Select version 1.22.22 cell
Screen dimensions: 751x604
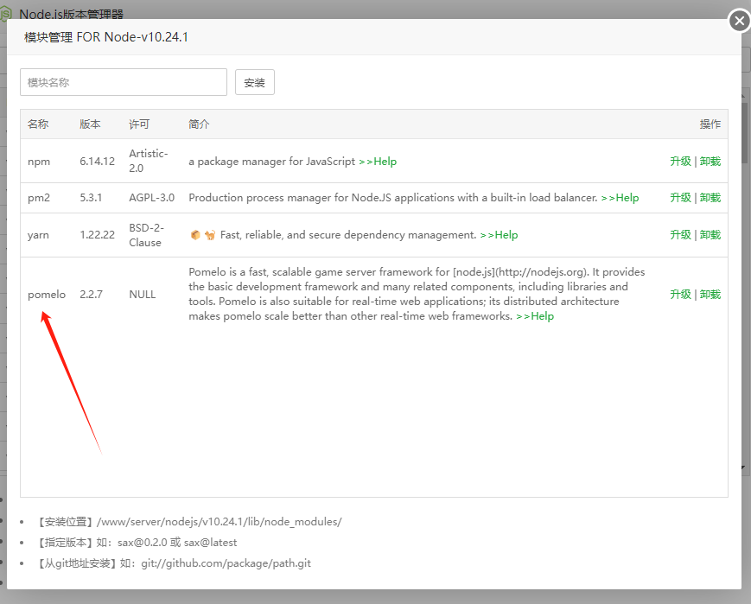coord(98,235)
